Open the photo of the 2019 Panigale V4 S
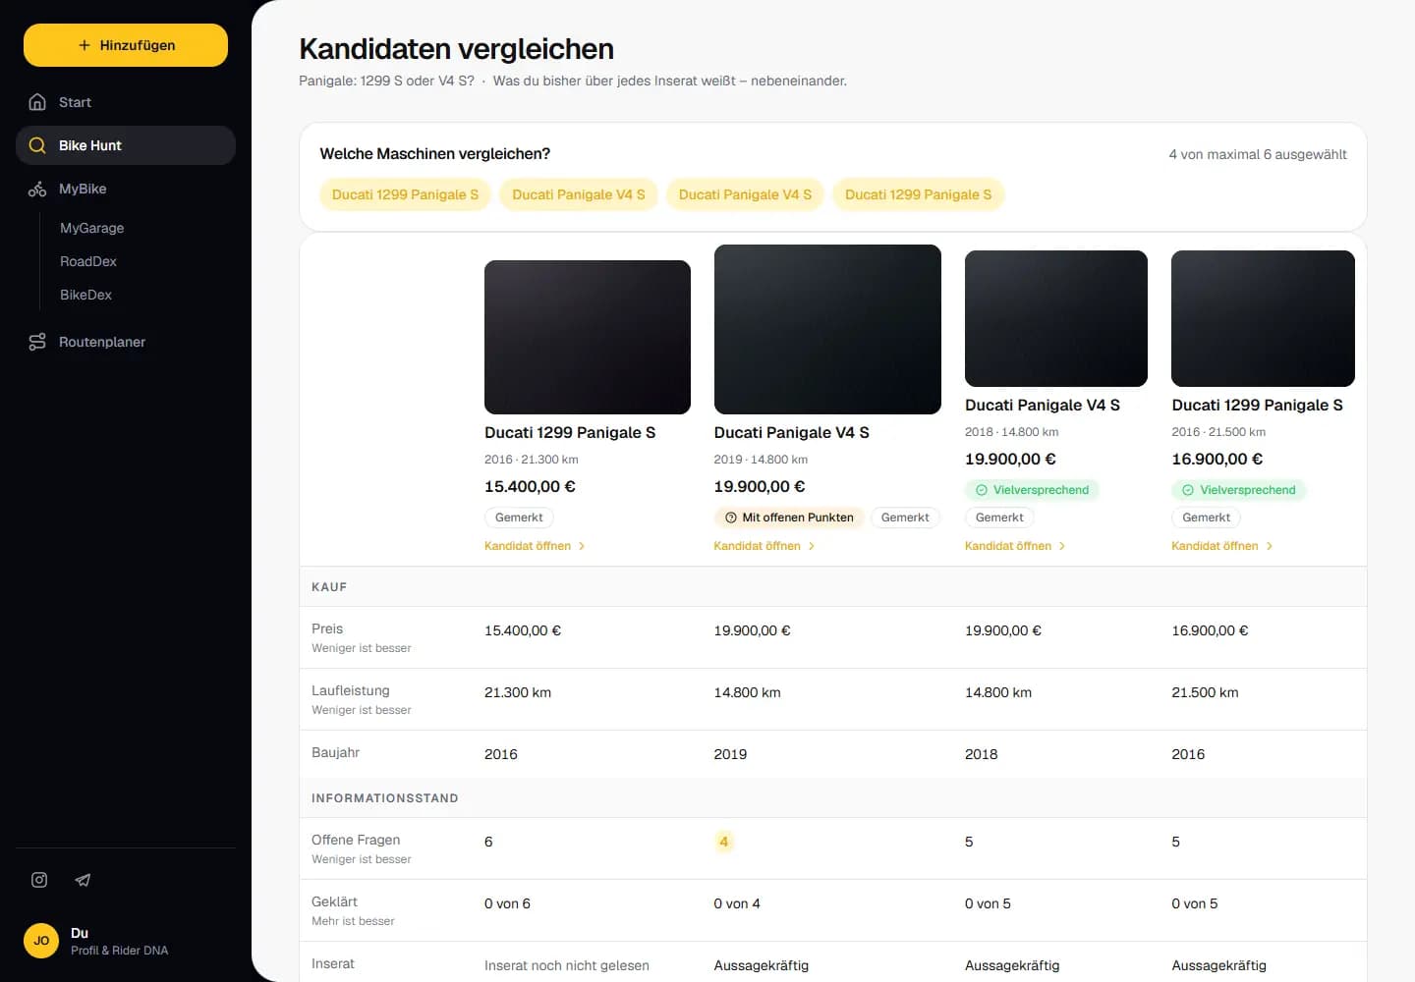1415x982 pixels. pos(827,329)
